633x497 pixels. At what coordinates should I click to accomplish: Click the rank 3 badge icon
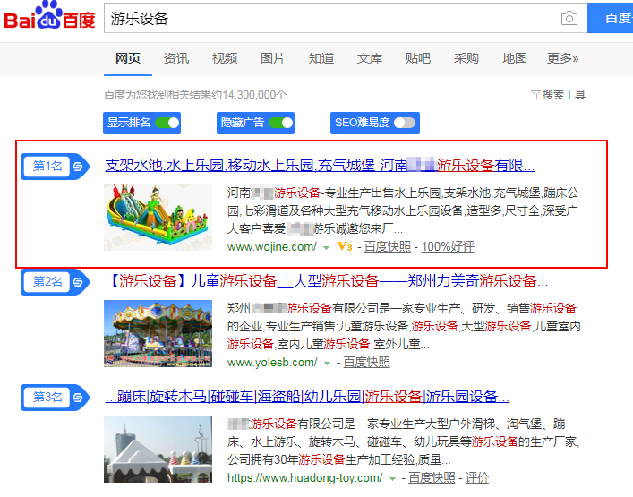[x=78, y=397]
